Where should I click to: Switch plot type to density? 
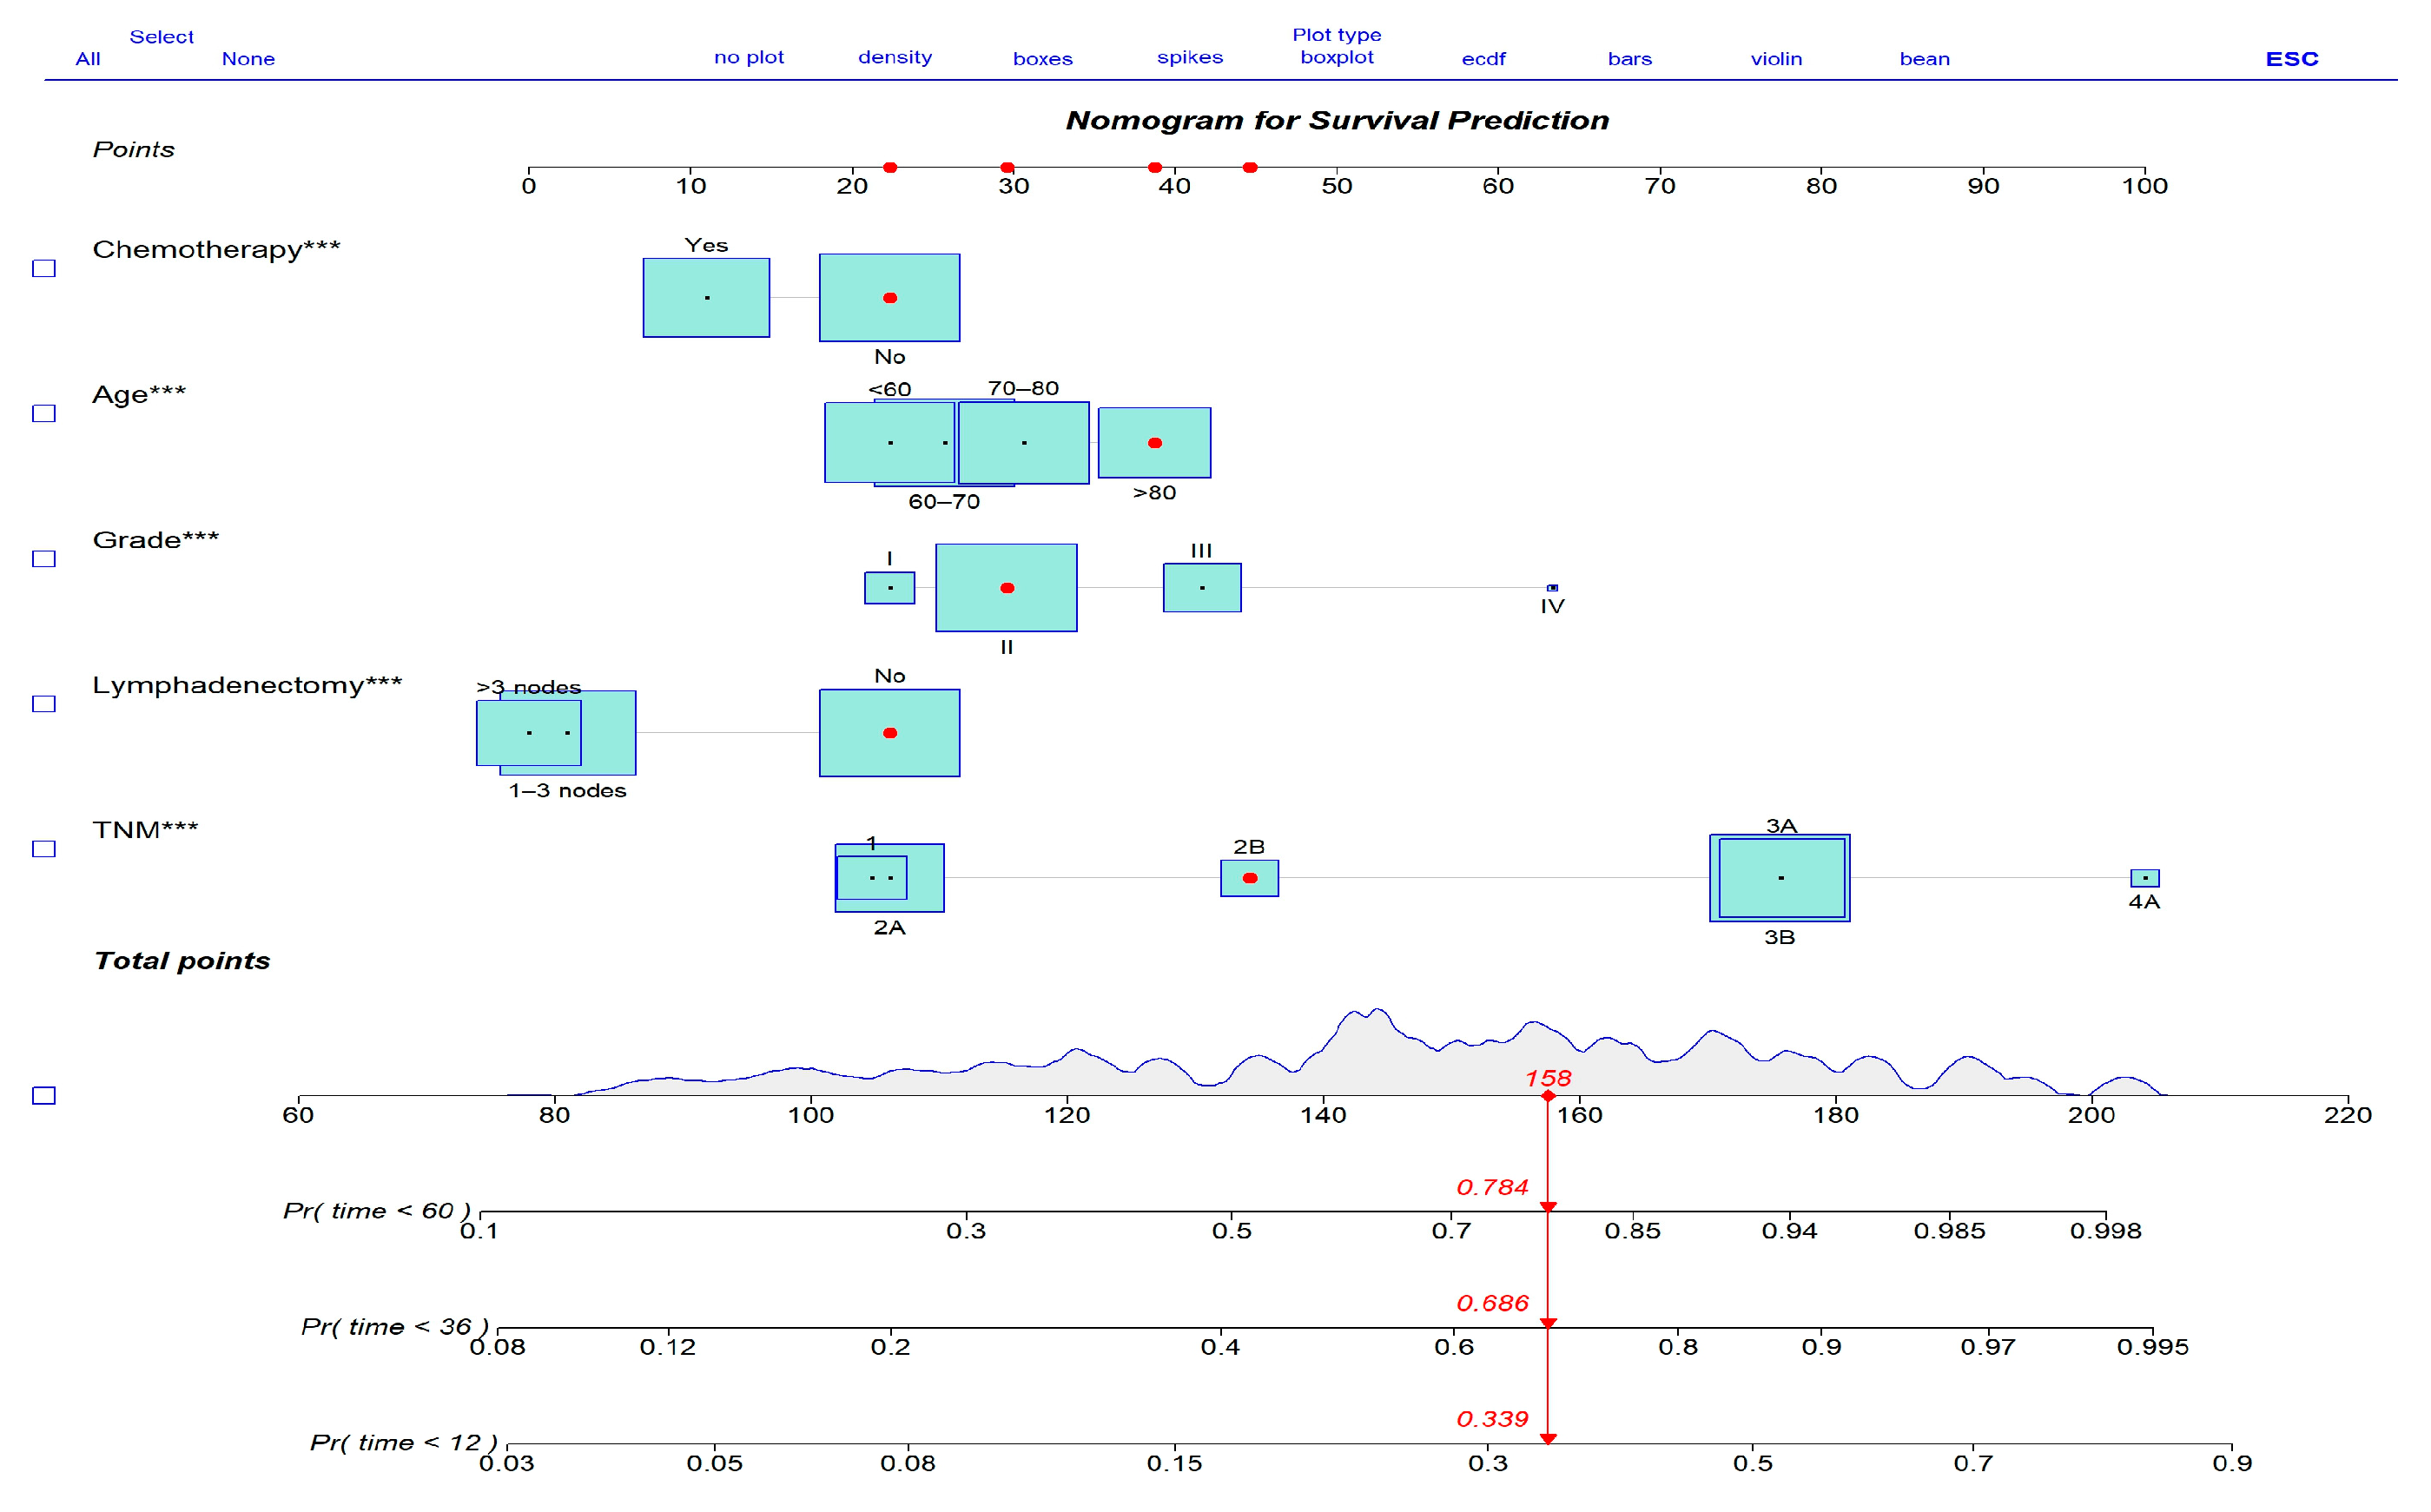click(x=895, y=58)
